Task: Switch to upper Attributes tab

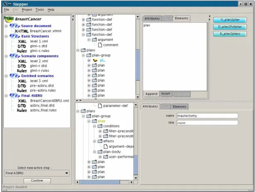Action: tap(152, 19)
